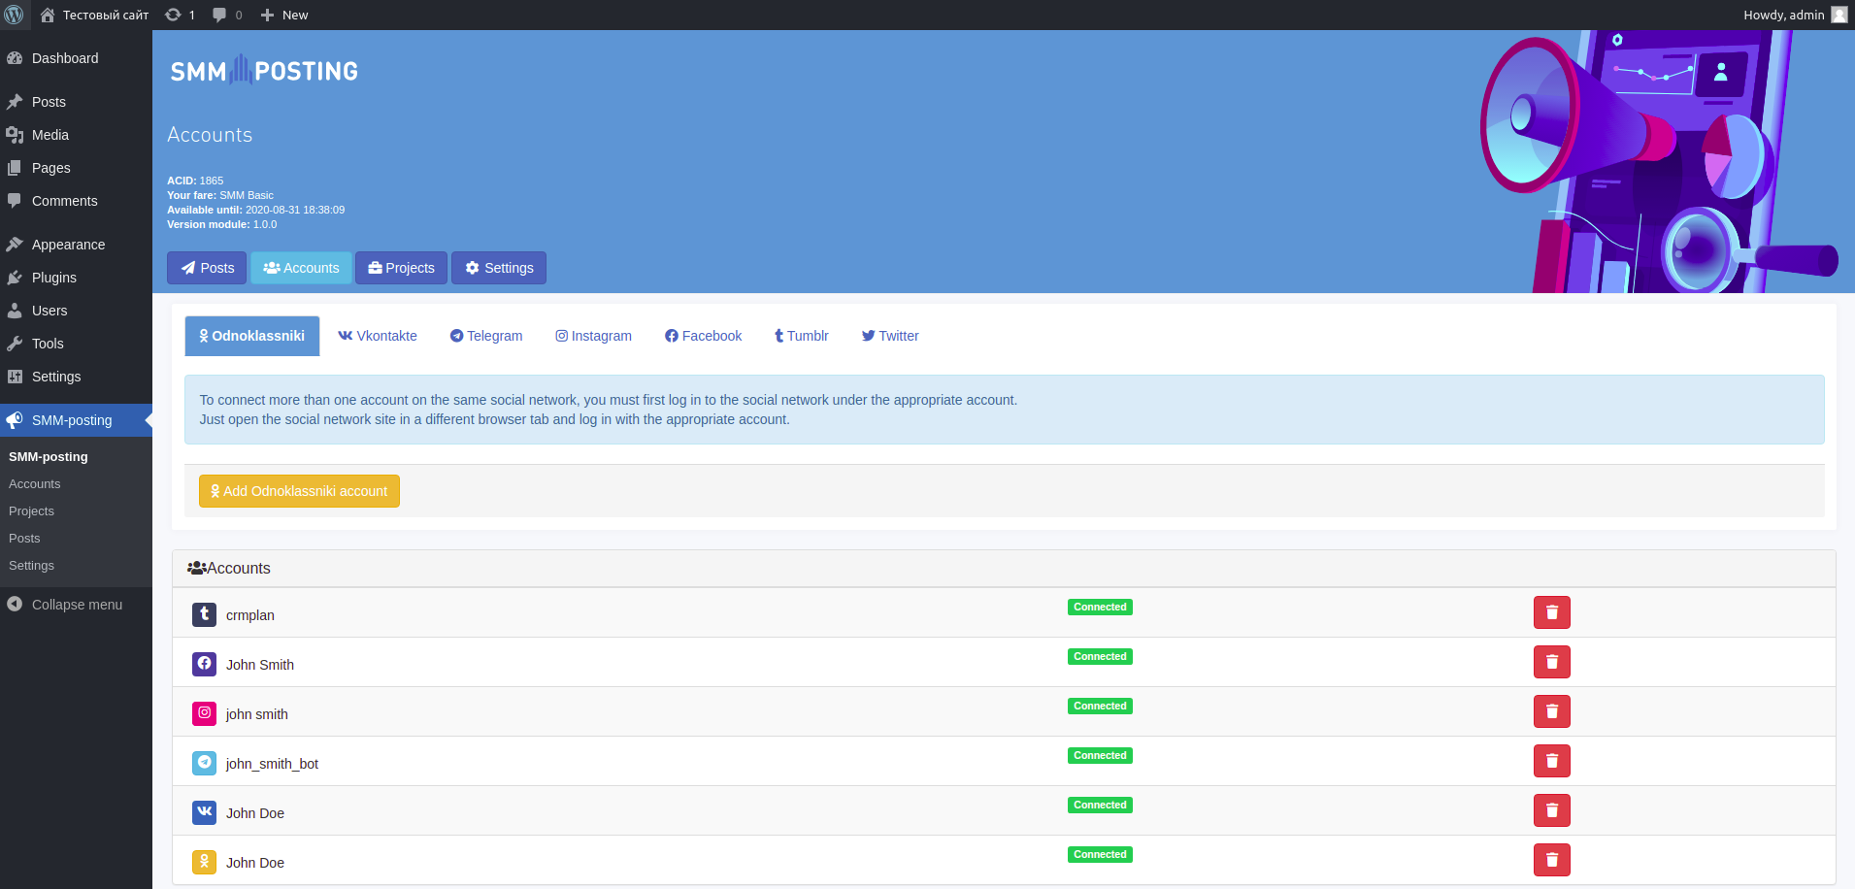Delete the John Doe Vkontakte account
1855x889 pixels.
(x=1552, y=810)
